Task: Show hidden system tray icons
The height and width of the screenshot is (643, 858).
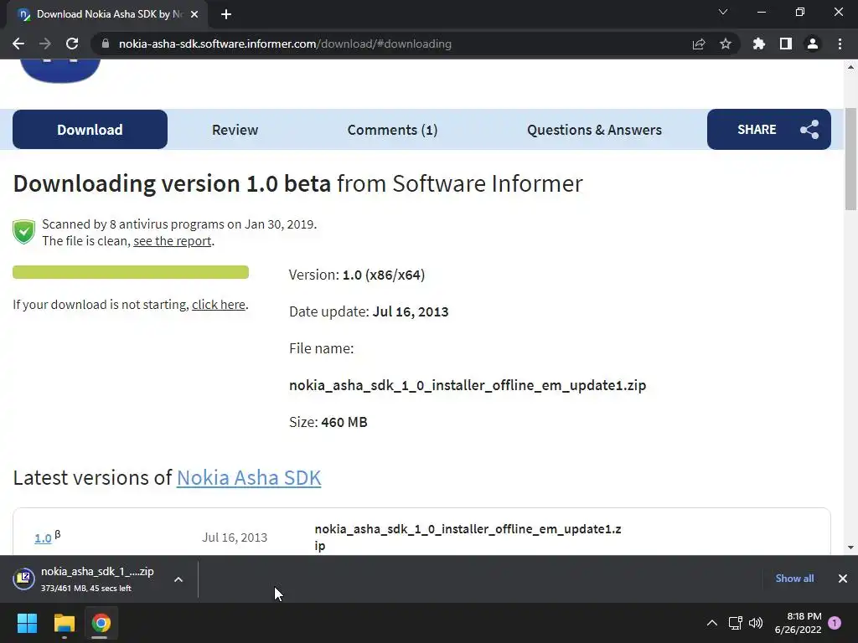Action: 712,623
